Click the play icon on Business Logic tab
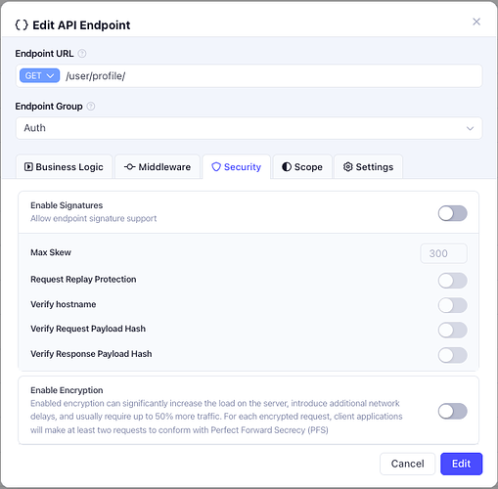This screenshot has width=498, height=489. pos(28,167)
